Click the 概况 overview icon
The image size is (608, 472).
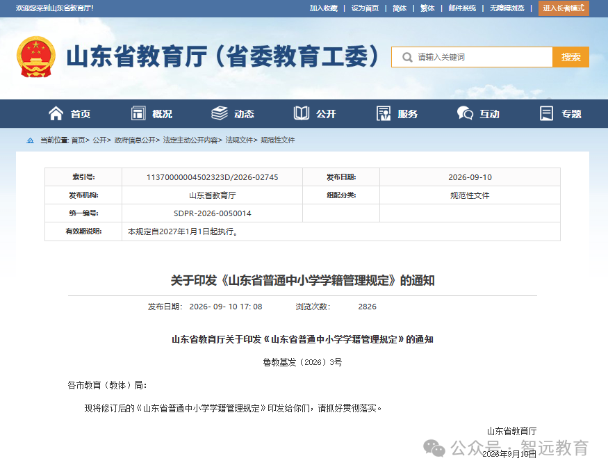138,113
